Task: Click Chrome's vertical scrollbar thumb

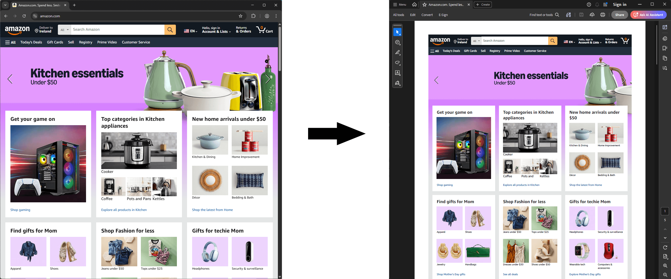Action: [x=280, y=49]
